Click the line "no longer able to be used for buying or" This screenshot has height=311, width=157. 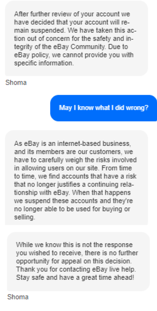pyautogui.click(x=72, y=209)
